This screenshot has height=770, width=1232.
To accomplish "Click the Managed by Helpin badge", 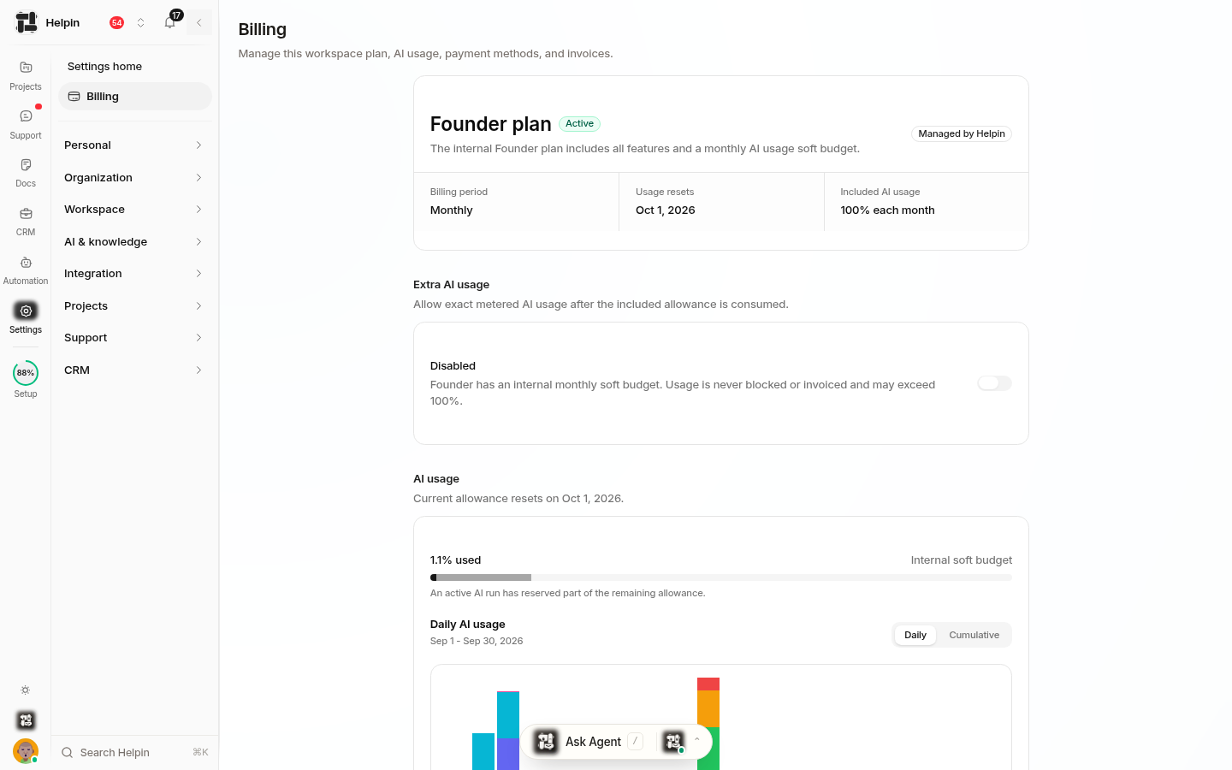I will pos(961,133).
